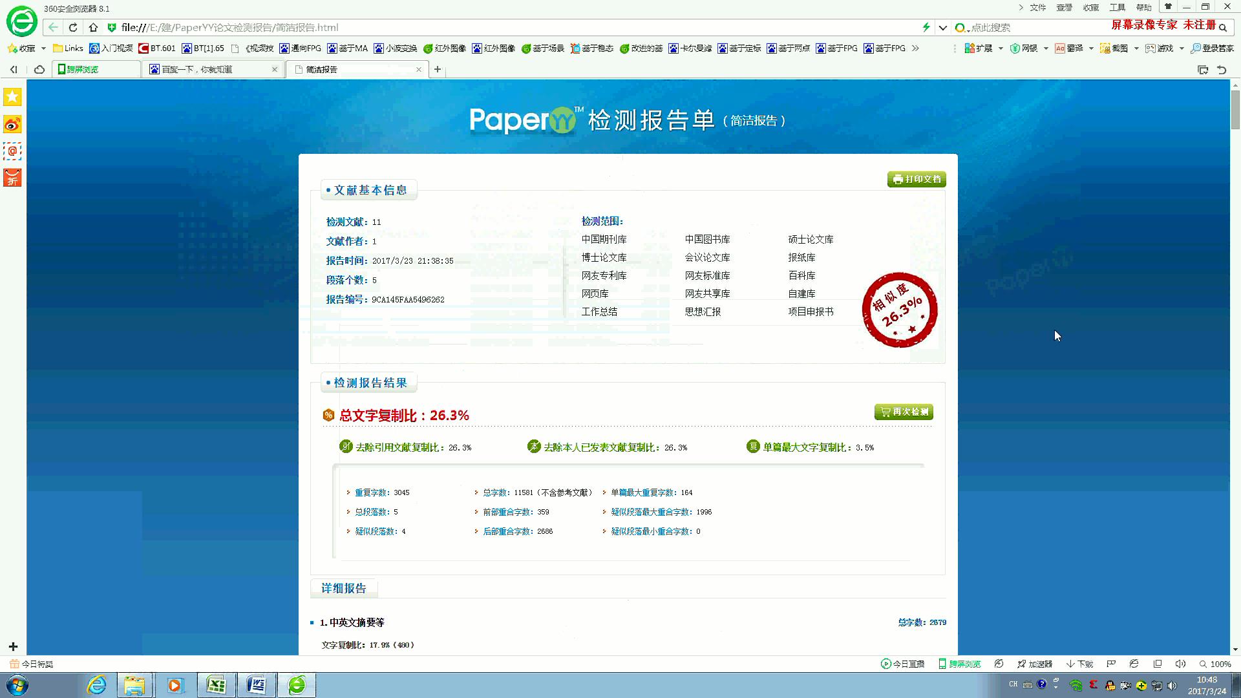Click the lightning speed-mode icon in address bar
This screenshot has height=698, width=1241.
click(x=926, y=27)
